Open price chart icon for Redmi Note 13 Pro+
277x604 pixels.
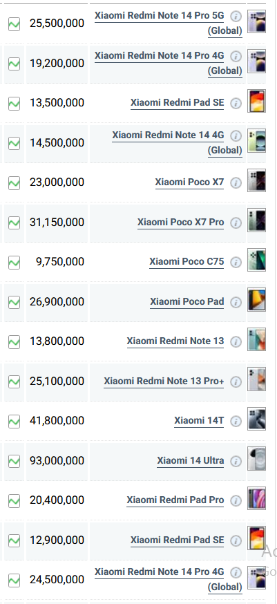15,381
